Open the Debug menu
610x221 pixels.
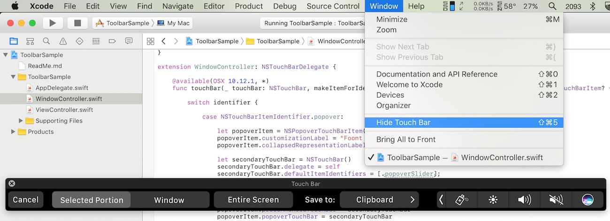(285, 6)
